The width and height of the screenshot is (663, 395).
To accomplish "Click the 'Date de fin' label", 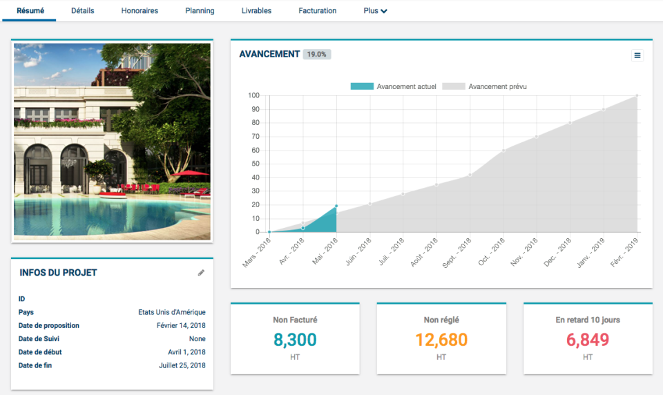I will pyautogui.click(x=35, y=365).
